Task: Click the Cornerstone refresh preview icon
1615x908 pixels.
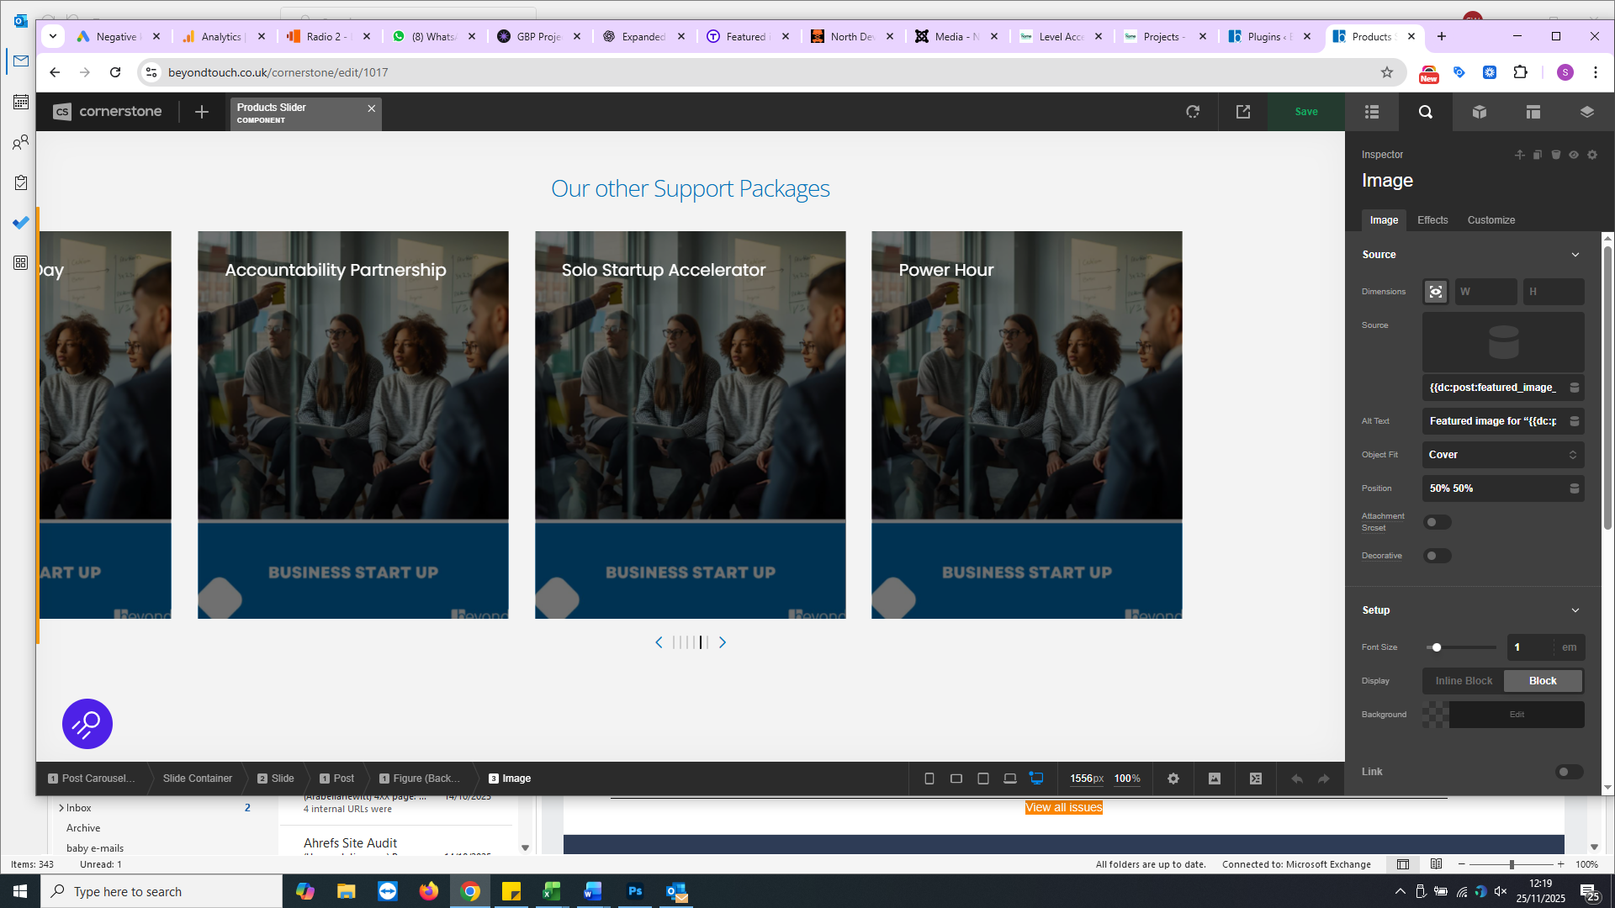Action: pyautogui.click(x=1193, y=112)
